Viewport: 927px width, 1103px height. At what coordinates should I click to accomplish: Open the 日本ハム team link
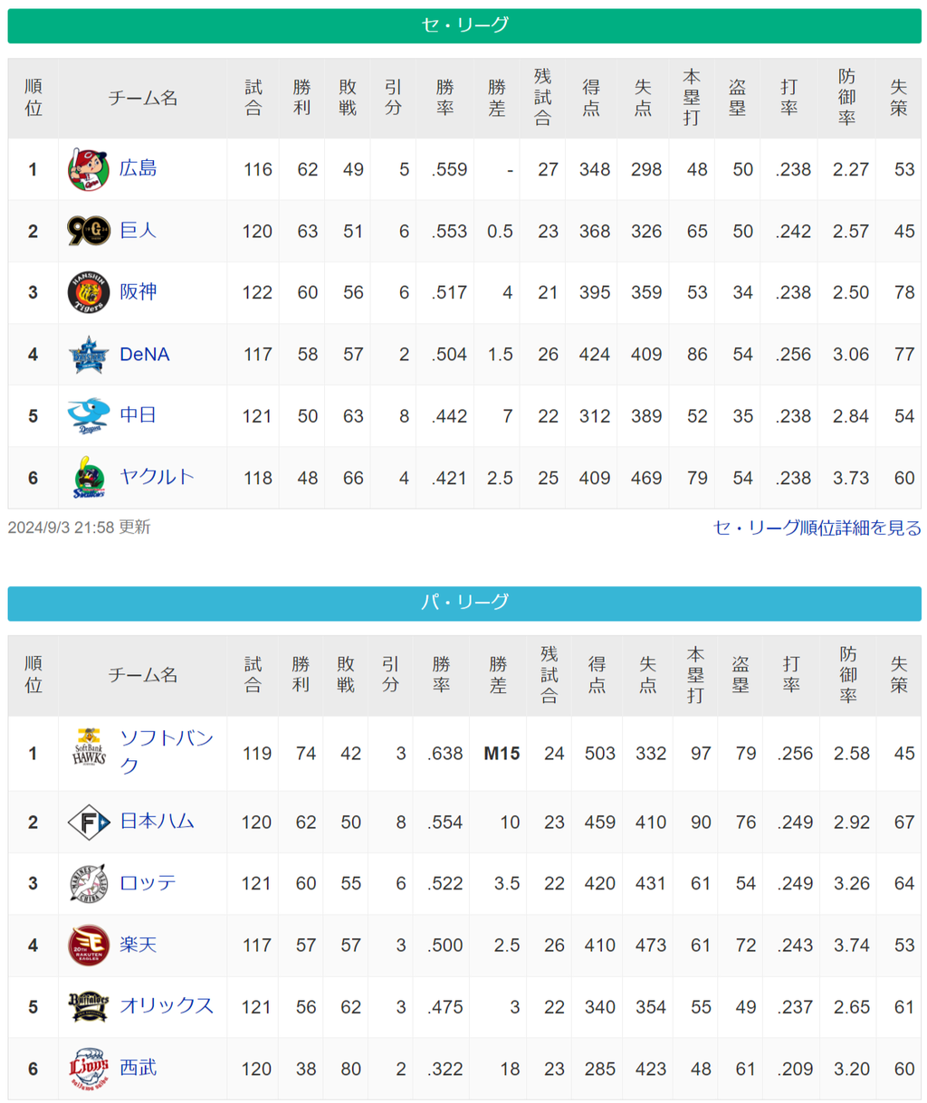pyautogui.click(x=158, y=821)
